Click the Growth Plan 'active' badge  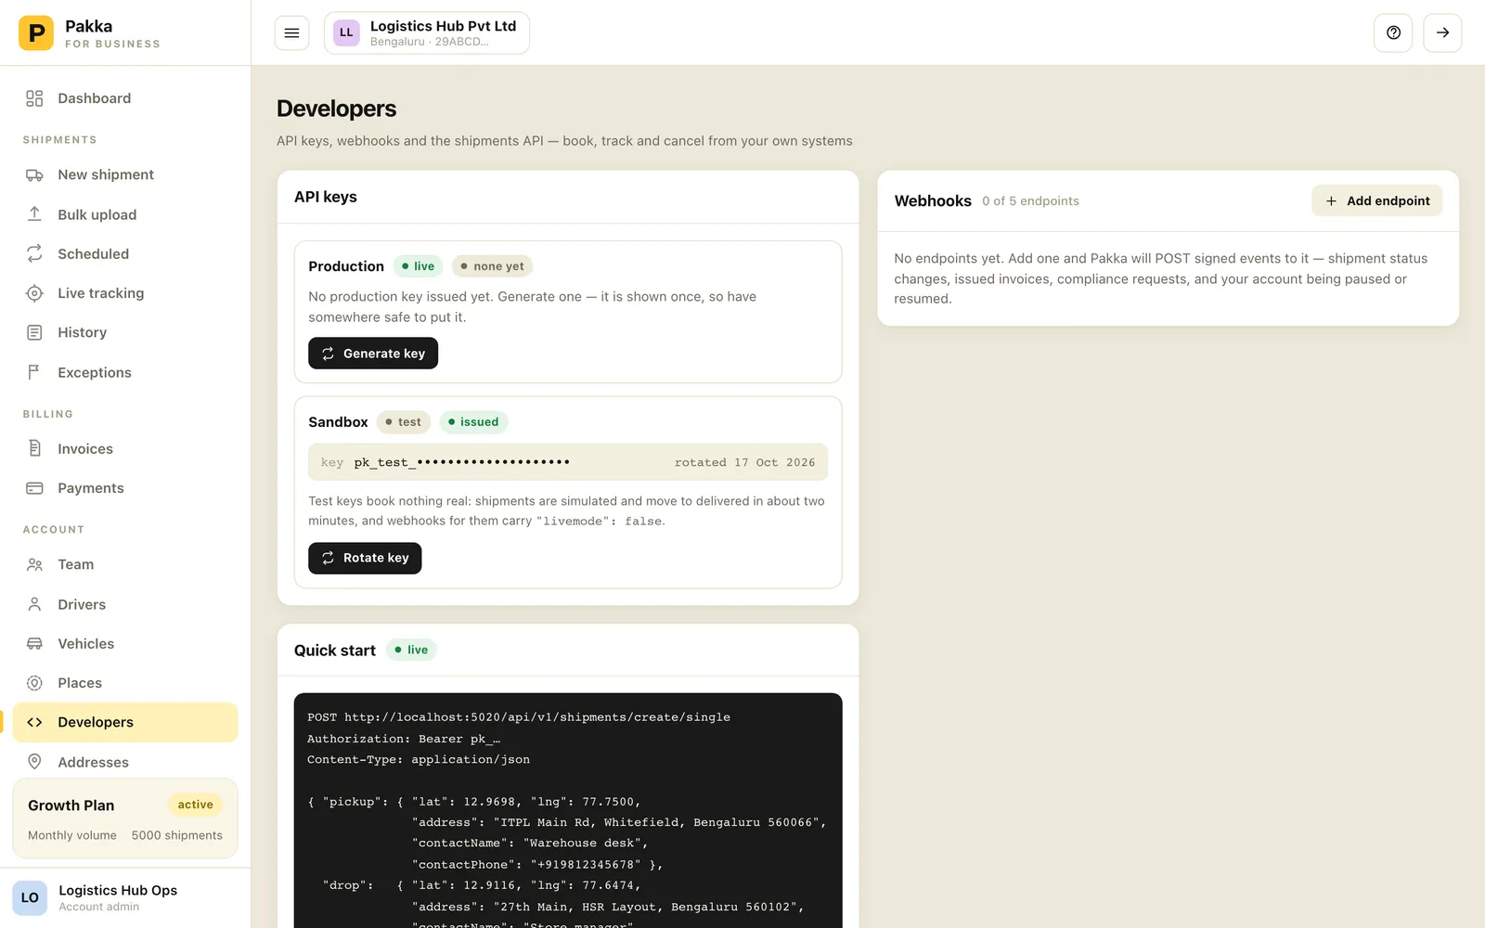[x=195, y=805]
